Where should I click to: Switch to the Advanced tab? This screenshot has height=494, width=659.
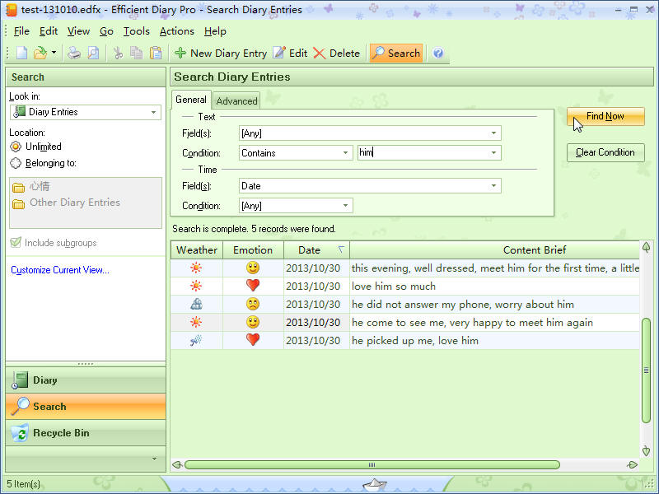236,101
